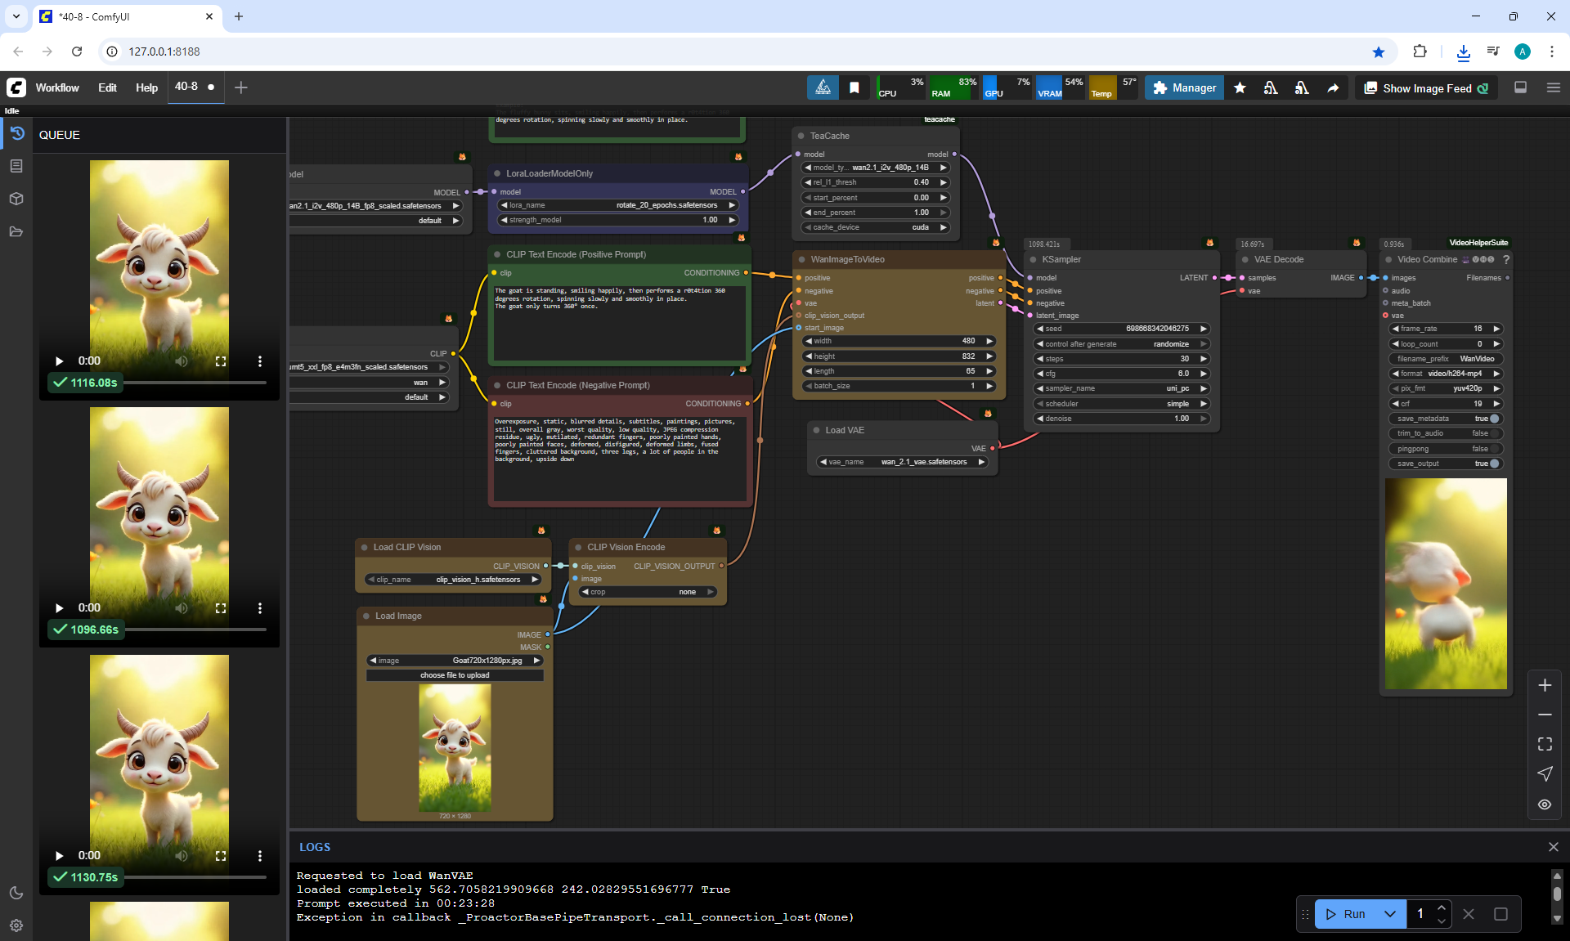Open settings gear icon in sidebar
The width and height of the screenshot is (1570, 941).
pos(16,925)
